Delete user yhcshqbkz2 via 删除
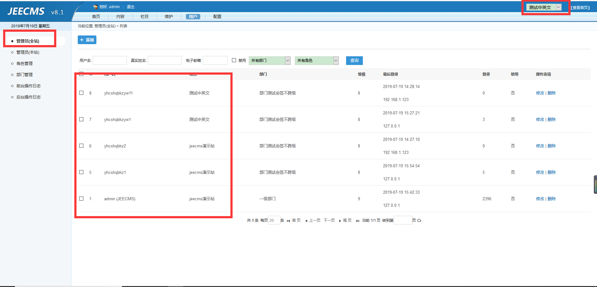This screenshot has height=287, width=597. click(x=552, y=146)
